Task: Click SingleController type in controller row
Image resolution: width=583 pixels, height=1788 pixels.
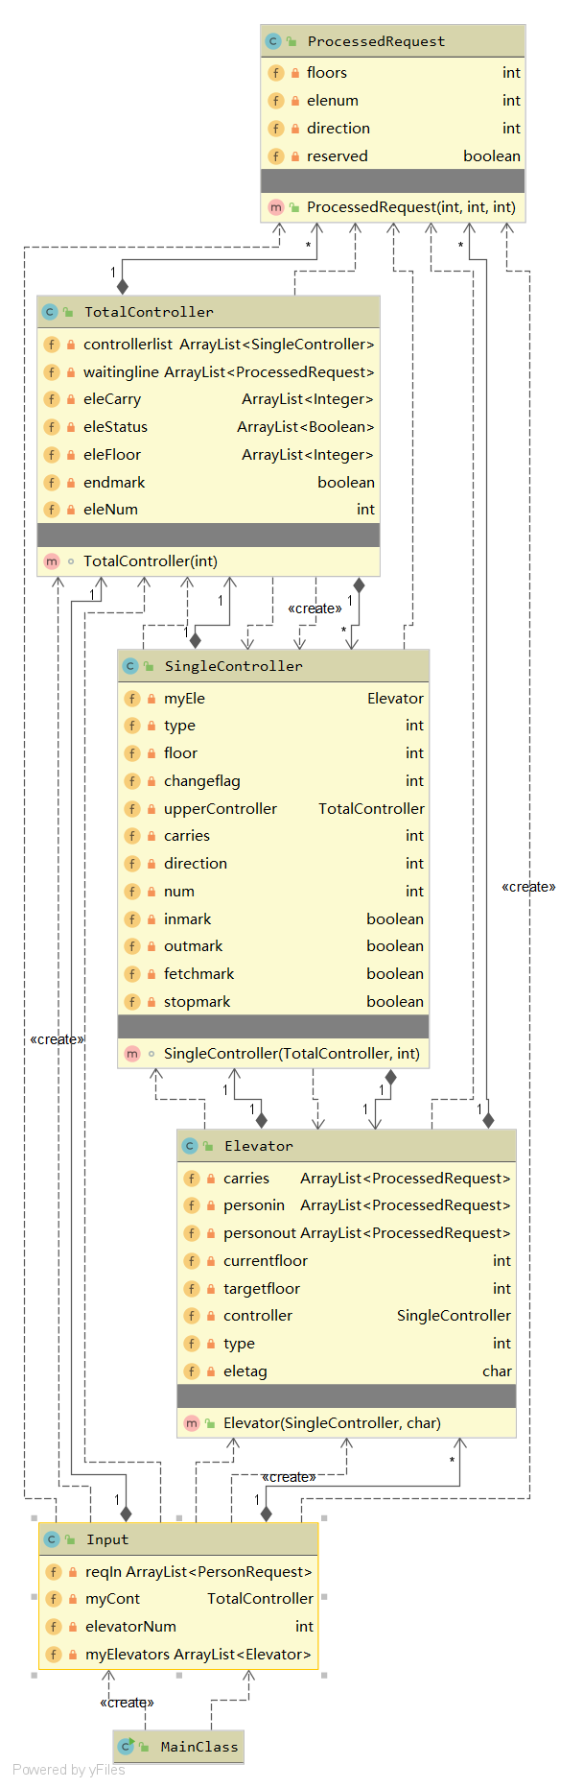Action: click(x=454, y=1316)
